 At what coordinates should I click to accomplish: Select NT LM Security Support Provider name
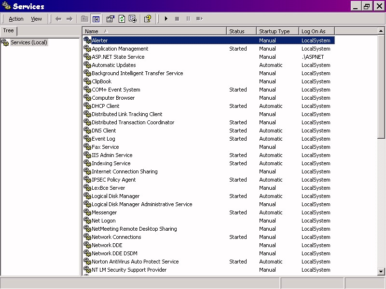click(x=129, y=270)
